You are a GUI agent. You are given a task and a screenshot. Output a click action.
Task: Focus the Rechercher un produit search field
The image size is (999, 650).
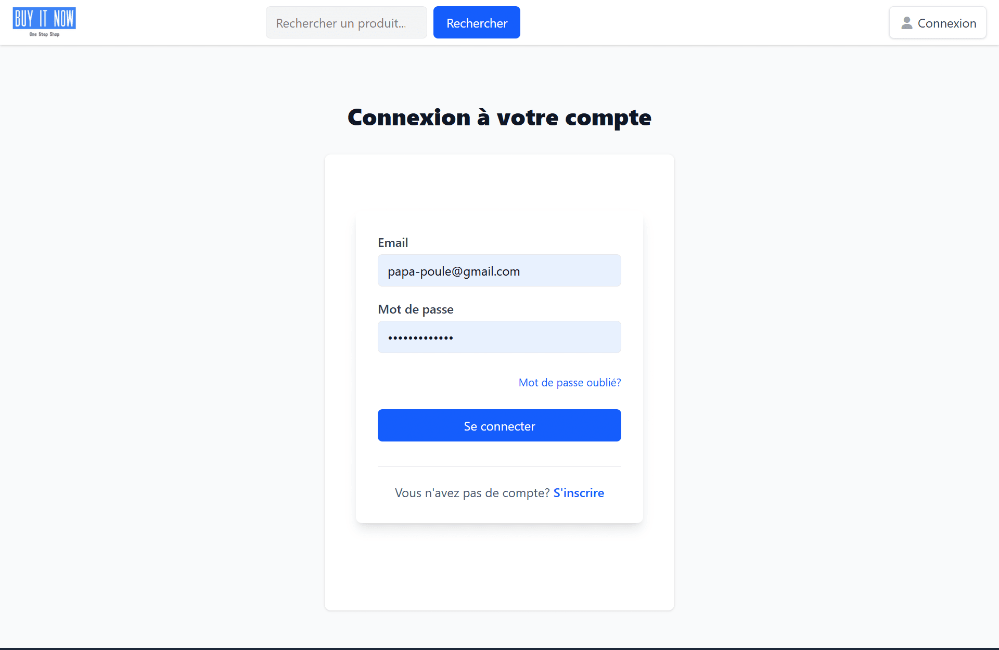point(346,23)
